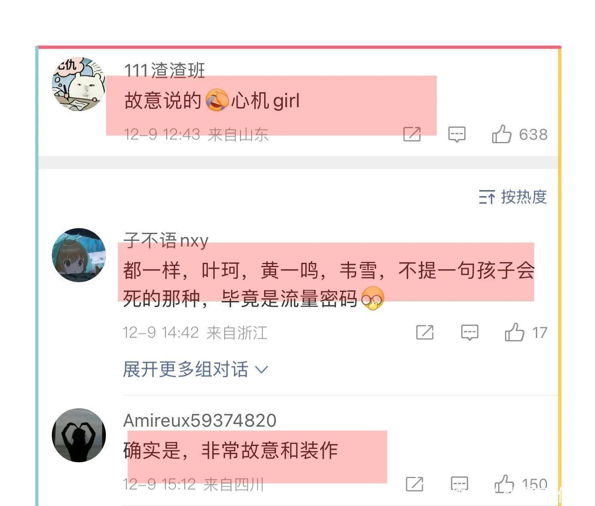Click the 确实是，非常故意和装作 comment text
Screen dimensions: 595x506
(x=231, y=451)
